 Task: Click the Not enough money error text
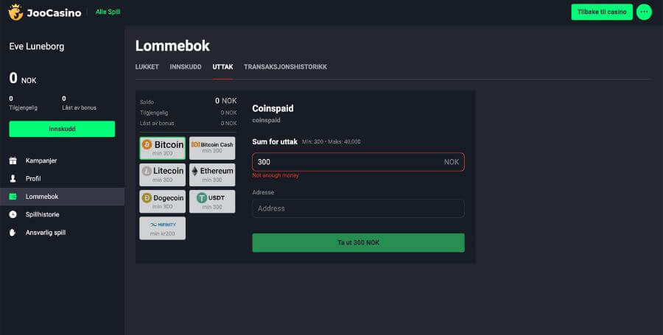click(276, 175)
